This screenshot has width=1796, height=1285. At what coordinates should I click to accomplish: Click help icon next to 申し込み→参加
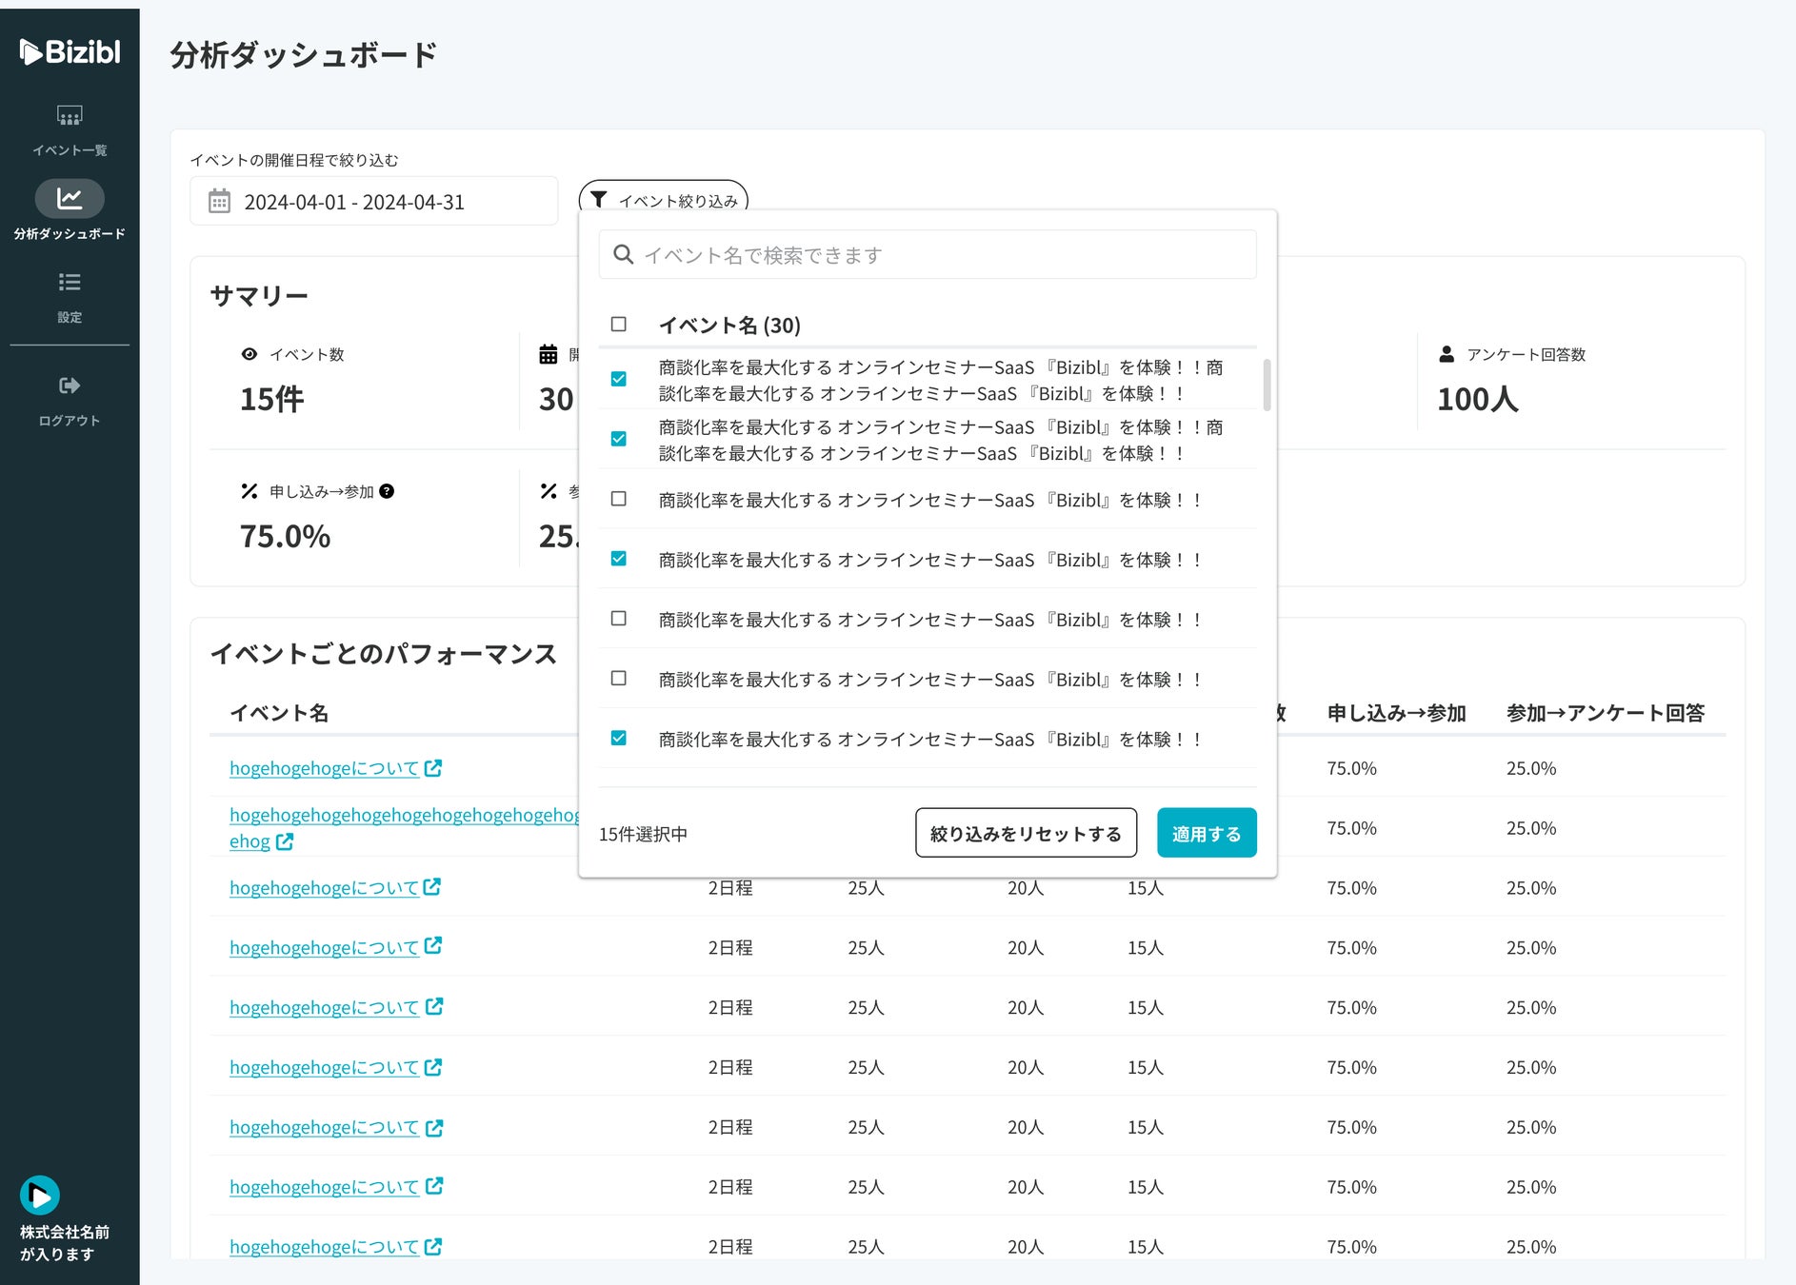point(387,491)
